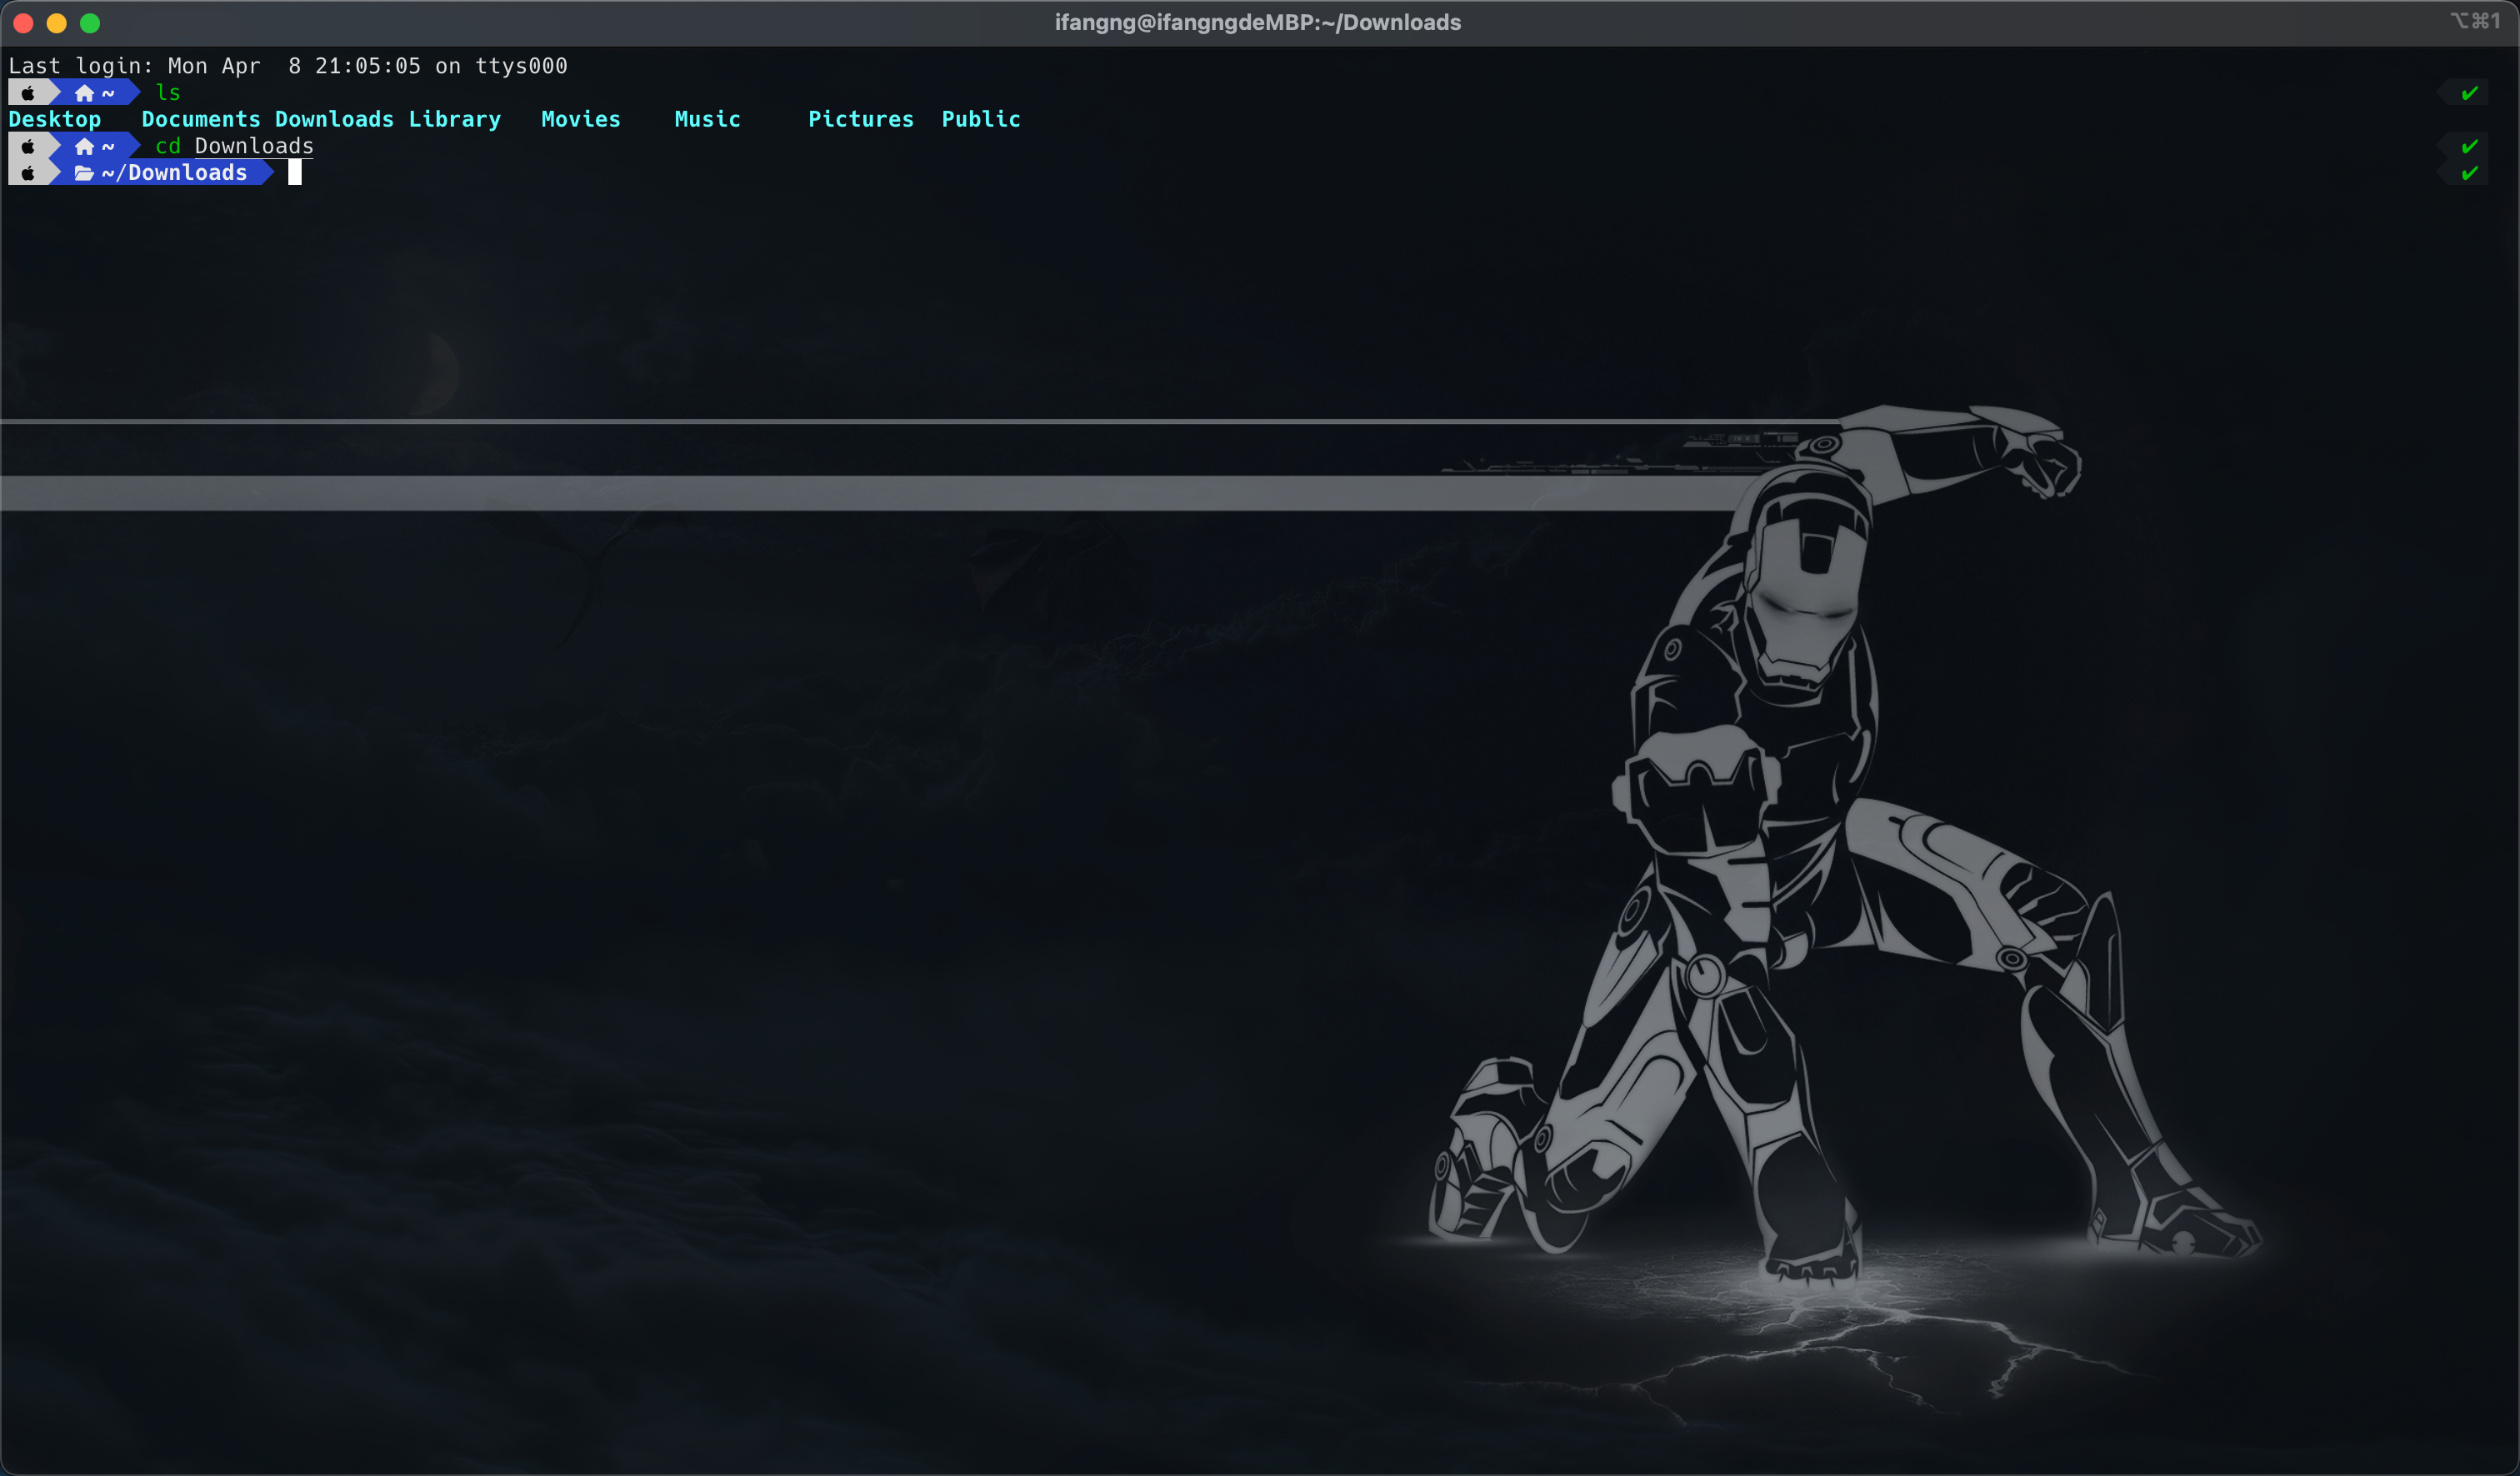The width and height of the screenshot is (2520, 1476).
Task: Click the home icon on the ls prompt line
Action: coord(85,93)
